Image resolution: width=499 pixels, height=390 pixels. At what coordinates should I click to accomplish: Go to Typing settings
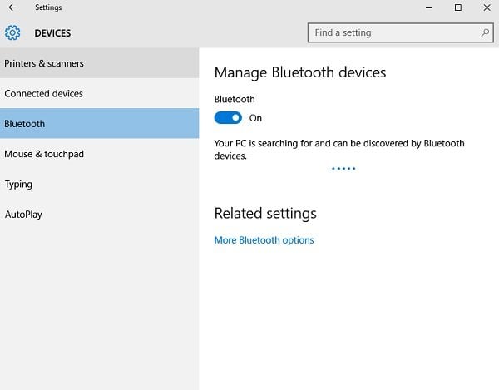coord(99,184)
